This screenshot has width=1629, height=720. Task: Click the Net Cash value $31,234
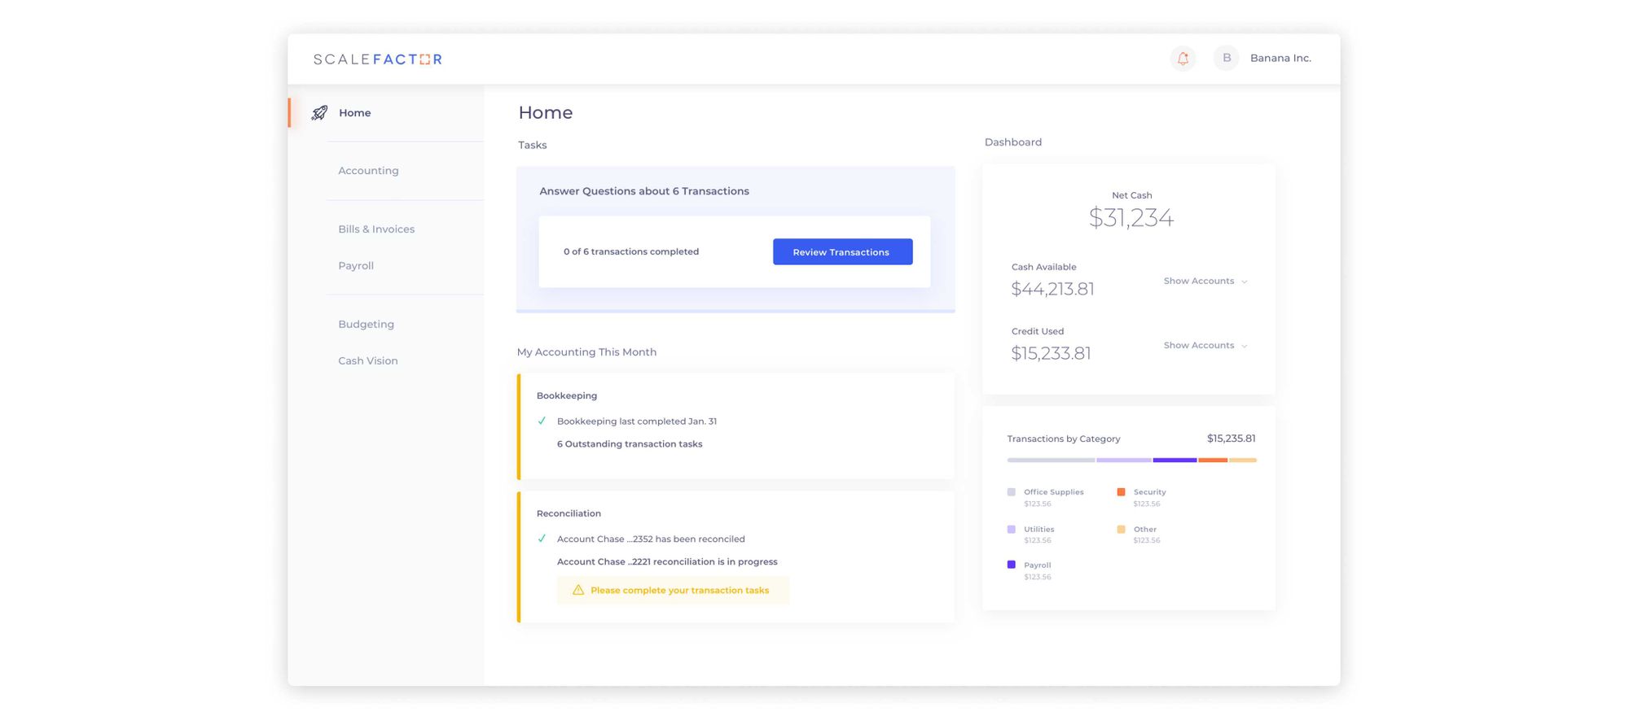click(x=1131, y=218)
